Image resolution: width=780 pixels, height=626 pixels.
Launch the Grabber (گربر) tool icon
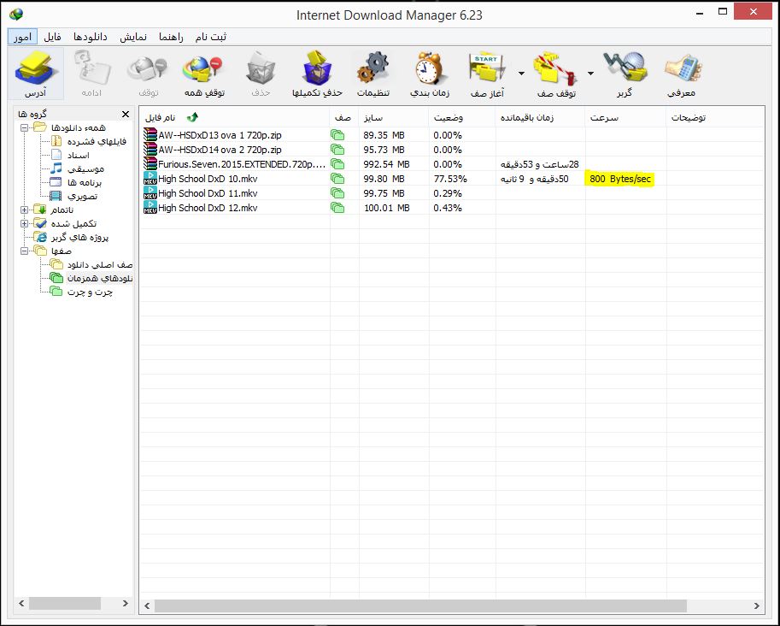(x=625, y=68)
